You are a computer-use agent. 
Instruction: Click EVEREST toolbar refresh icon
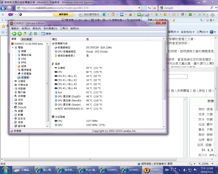30,34
